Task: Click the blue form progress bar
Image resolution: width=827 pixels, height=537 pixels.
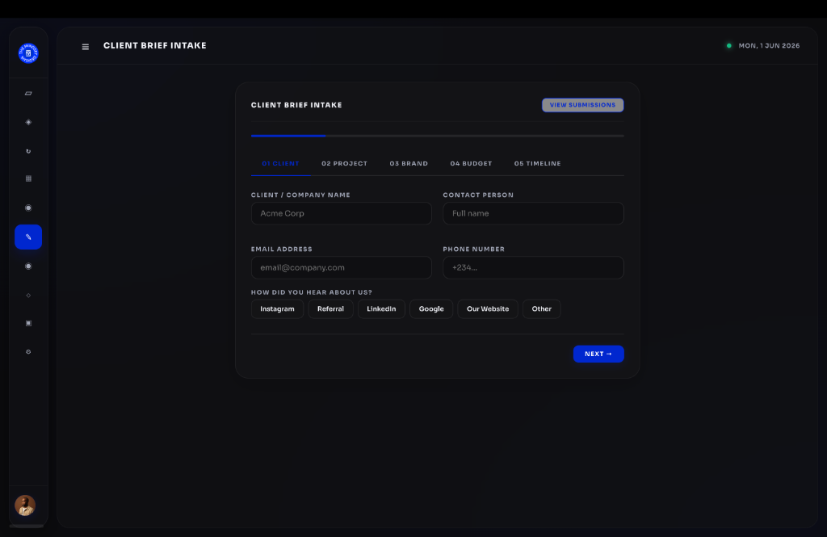Action: click(288, 136)
